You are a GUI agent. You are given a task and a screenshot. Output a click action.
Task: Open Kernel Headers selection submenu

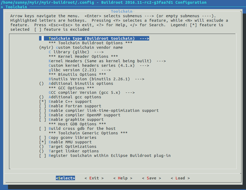[107, 61]
